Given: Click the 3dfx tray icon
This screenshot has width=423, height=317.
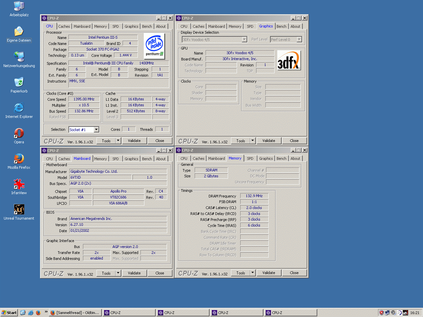Looking at the screenshot, I should 405,313.
